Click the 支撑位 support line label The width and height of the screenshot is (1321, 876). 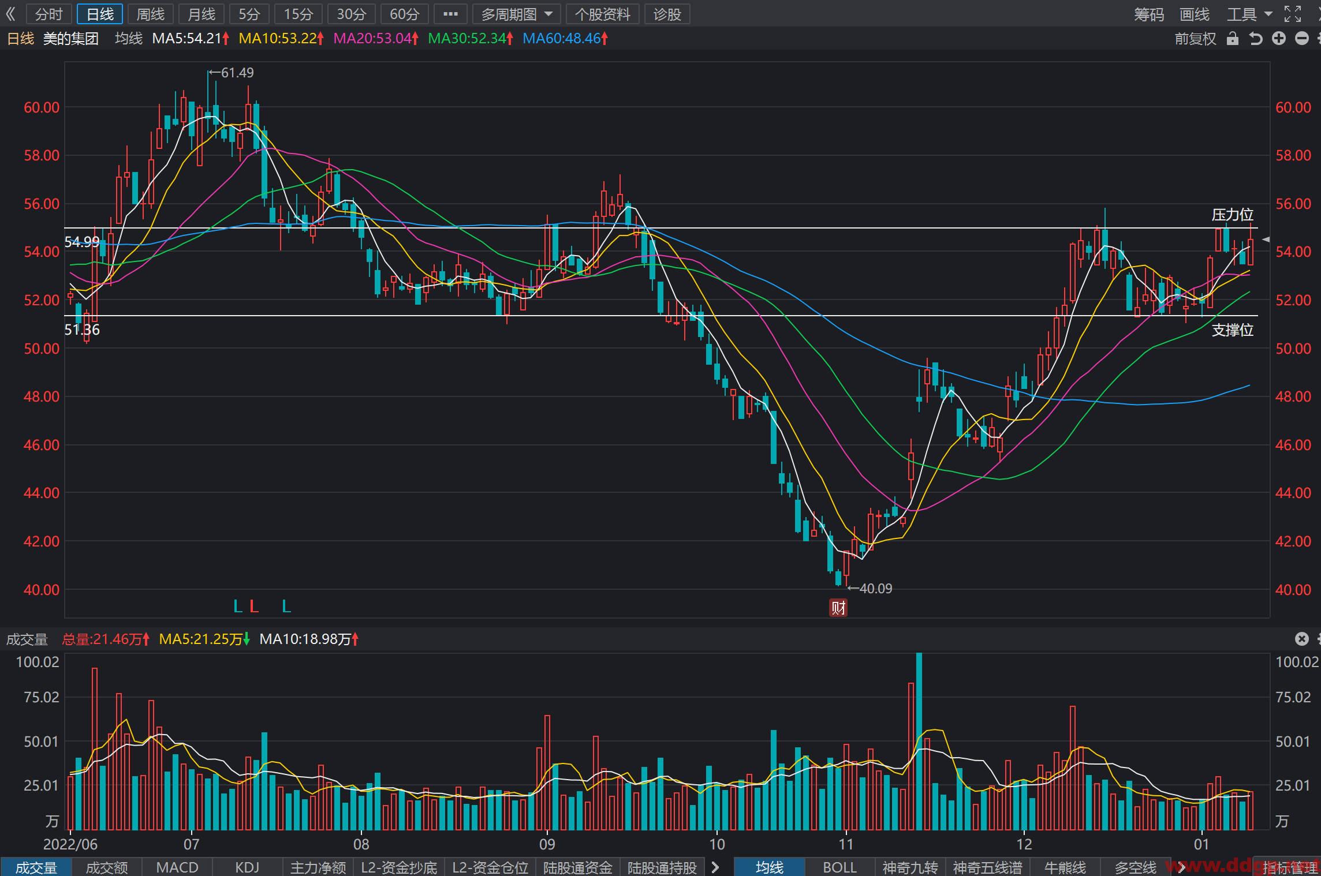click(1233, 330)
